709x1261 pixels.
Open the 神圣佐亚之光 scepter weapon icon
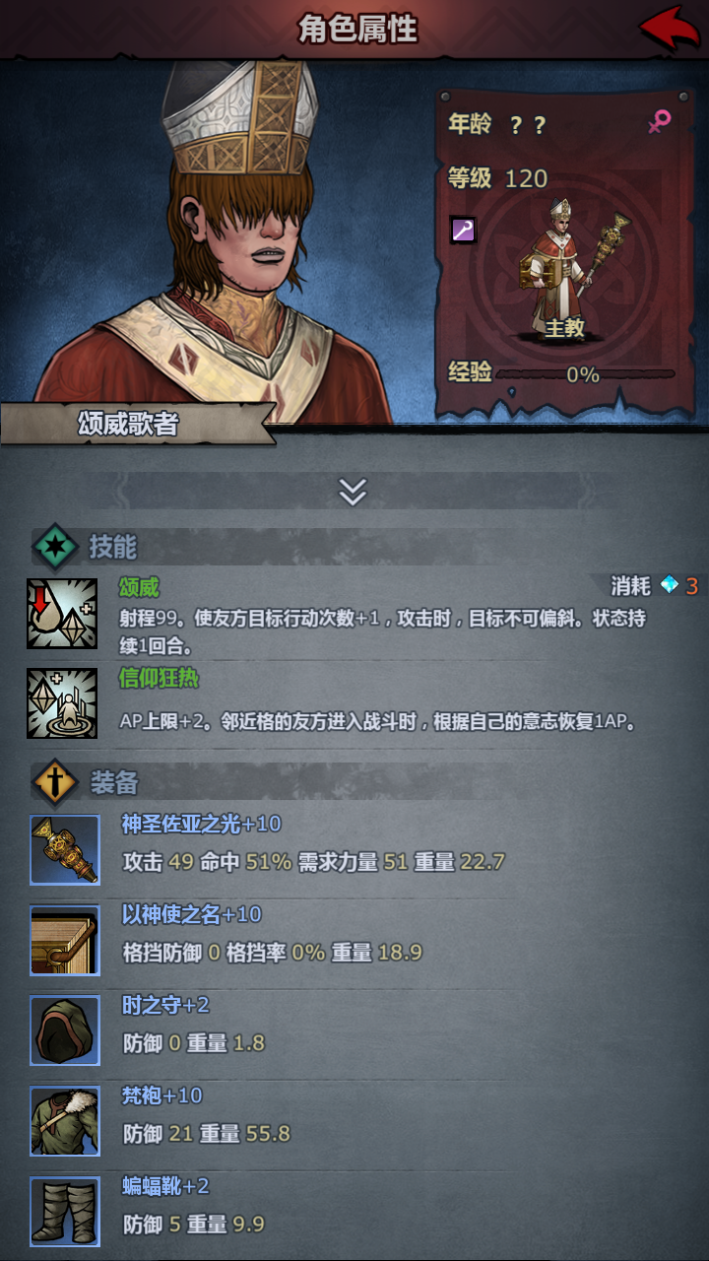[x=65, y=849]
